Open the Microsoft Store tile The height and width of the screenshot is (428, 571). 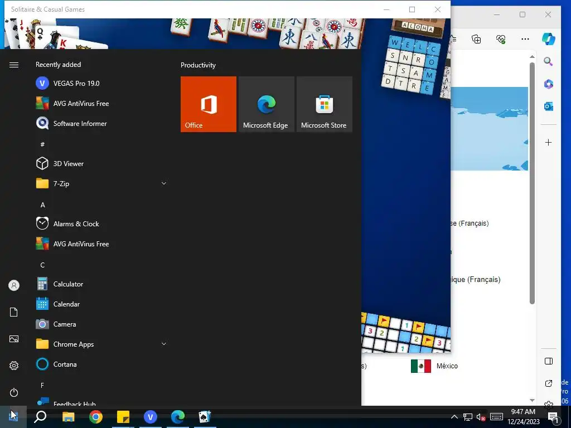tap(325, 104)
